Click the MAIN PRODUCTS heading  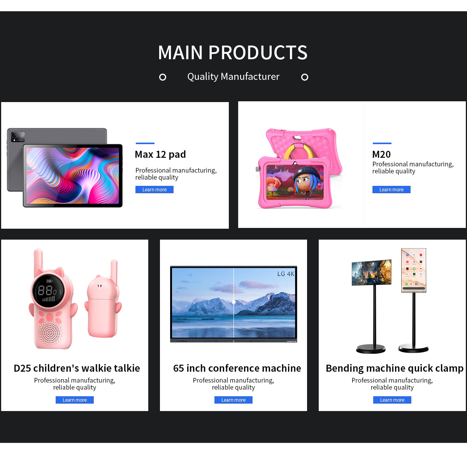[x=233, y=53]
